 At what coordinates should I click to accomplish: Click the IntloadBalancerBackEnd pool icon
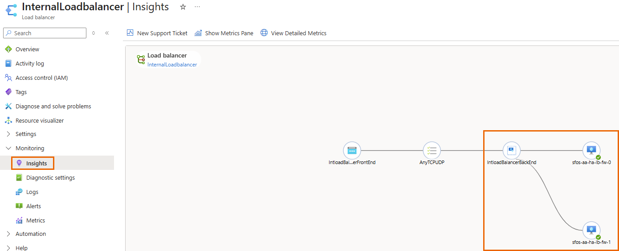(x=511, y=151)
